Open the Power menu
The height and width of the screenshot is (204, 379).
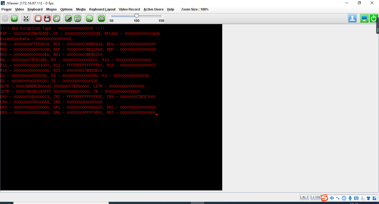pos(7,9)
